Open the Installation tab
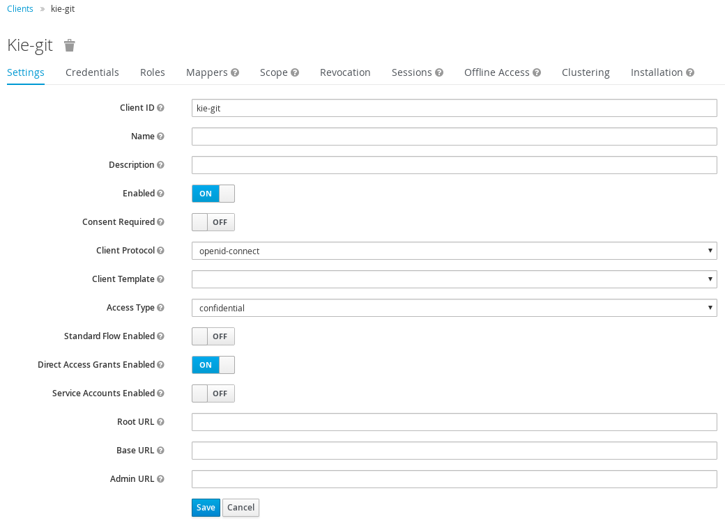The image size is (725, 523). point(657,72)
